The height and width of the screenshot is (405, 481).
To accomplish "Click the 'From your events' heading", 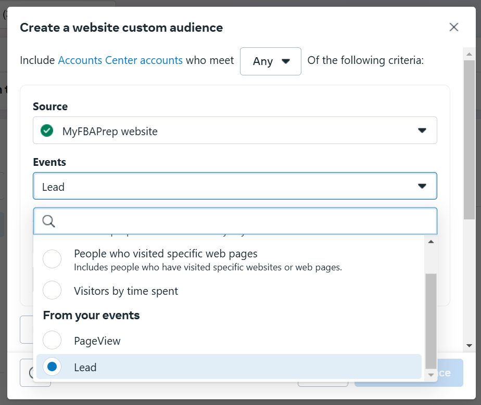I will [x=92, y=315].
